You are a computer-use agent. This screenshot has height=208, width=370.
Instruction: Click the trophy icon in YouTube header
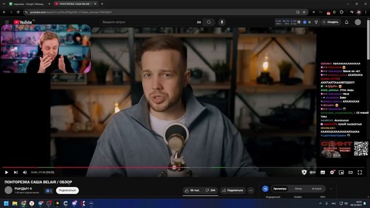pos(316,22)
